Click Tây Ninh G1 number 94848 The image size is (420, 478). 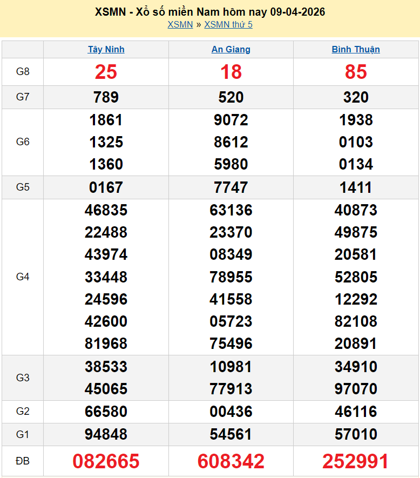(106, 434)
